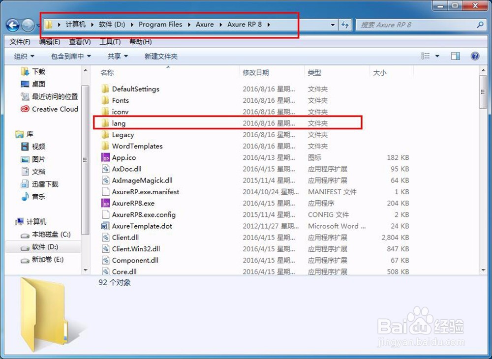Click the Fonts folder icon
Screen dimensions: 492x359
pos(105,100)
